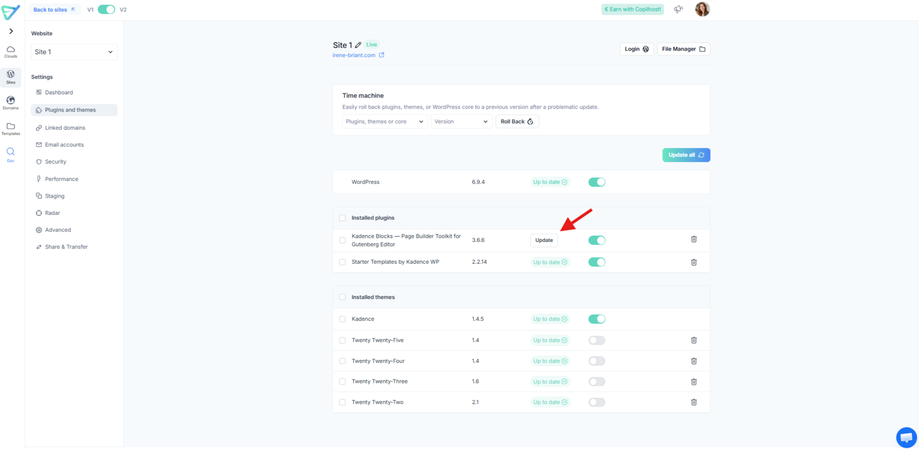Open the Plugins, themes or core dropdown

385,122
